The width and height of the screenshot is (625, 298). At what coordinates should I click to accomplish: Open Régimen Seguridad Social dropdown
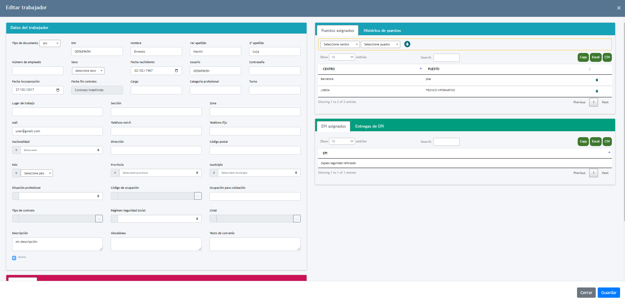(160, 219)
